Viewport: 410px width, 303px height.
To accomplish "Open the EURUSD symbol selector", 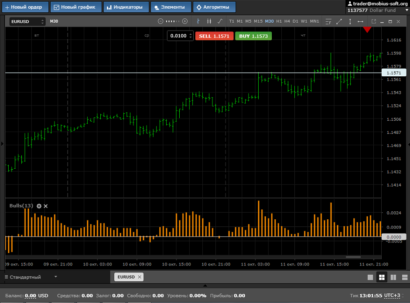I will click(x=27, y=21).
